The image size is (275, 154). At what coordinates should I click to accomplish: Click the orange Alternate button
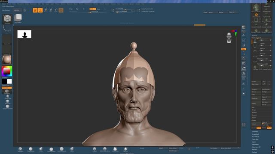pos(7,88)
